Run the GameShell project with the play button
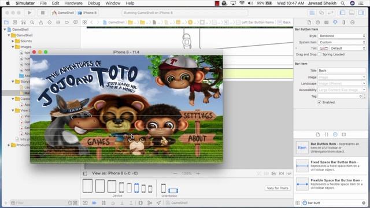370x208 pixels. pyautogui.click(x=29, y=13)
